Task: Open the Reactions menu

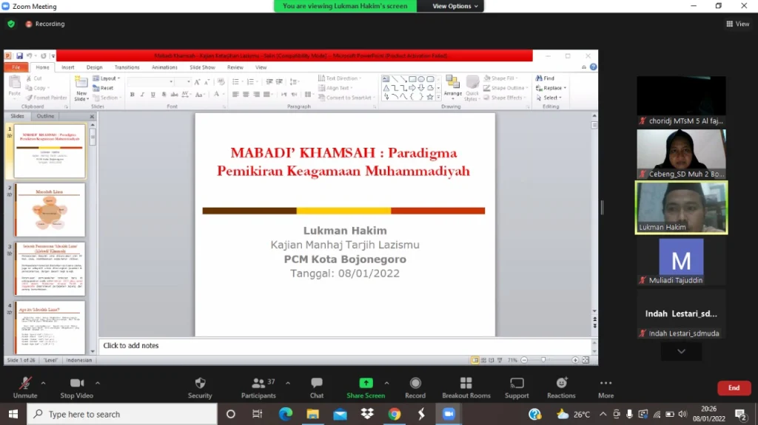Action: pyautogui.click(x=561, y=388)
